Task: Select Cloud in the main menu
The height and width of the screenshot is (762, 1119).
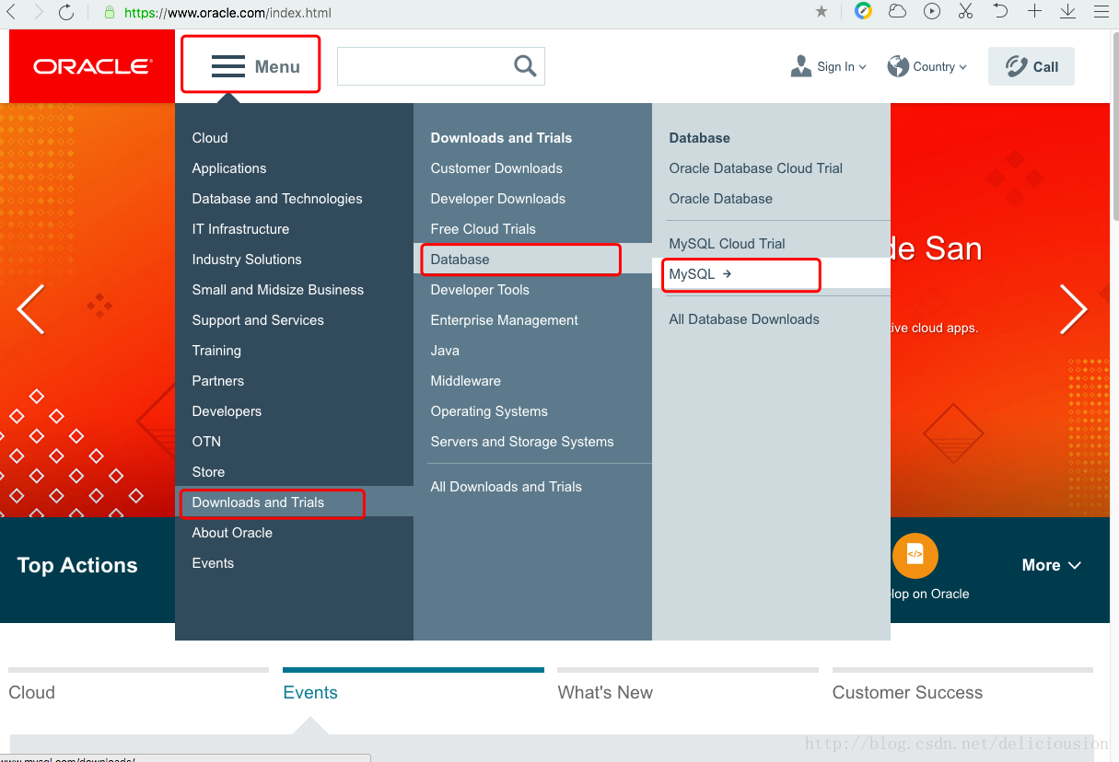Action: tap(210, 138)
